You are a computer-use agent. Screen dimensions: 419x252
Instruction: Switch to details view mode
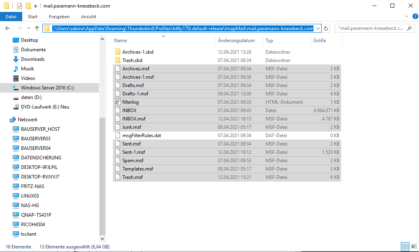(405, 247)
